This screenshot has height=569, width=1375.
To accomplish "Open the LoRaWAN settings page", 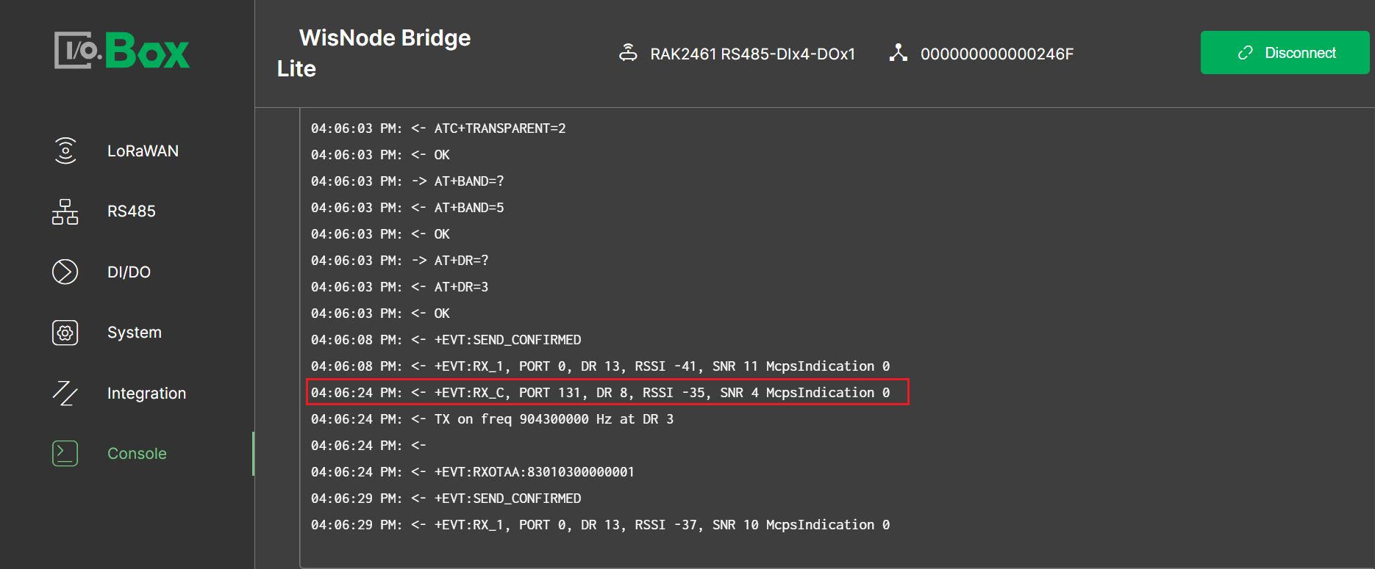I will pyautogui.click(x=142, y=151).
